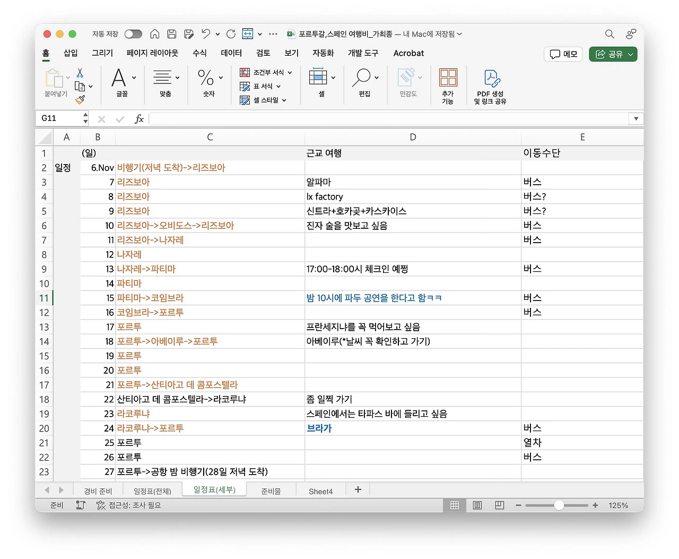Image resolution: width=679 pixels, height=559 pixels.
Task: Open the 맞춤 alignment group
Action: pyautogui.click(x=166, y=83)
